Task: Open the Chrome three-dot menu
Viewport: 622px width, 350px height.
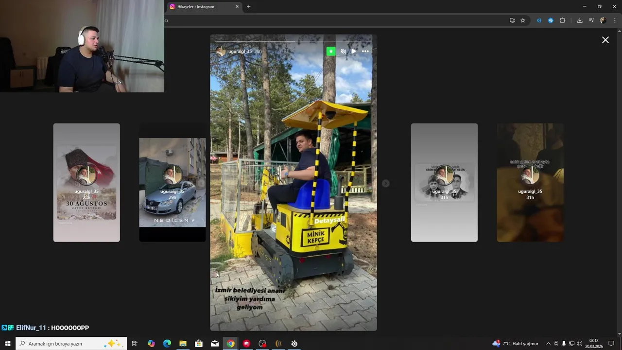Action: 615,20
